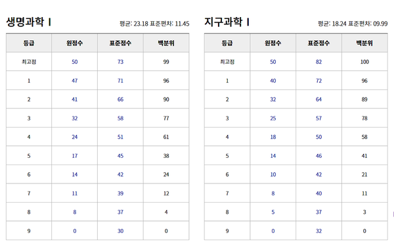Image resolution: width=394 pixels, height=250 pixels.
Task: Open 지구과학 I grade 1 standard score 72
Action: coord(318,80)
